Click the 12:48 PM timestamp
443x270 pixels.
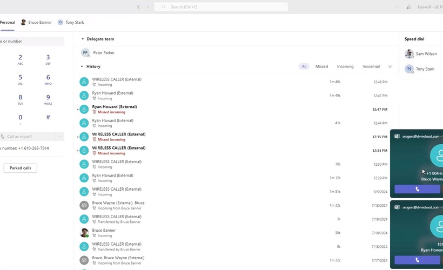click(380, 82)
